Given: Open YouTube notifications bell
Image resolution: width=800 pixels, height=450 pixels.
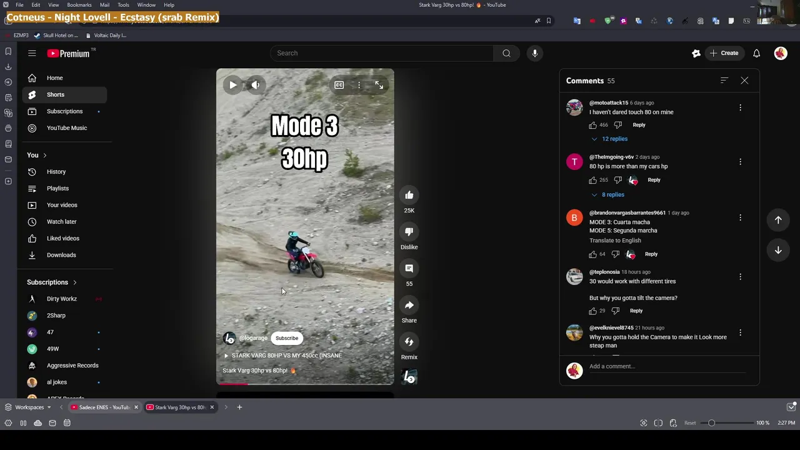Looking at the screenshot, I should [x=756, y=53].
